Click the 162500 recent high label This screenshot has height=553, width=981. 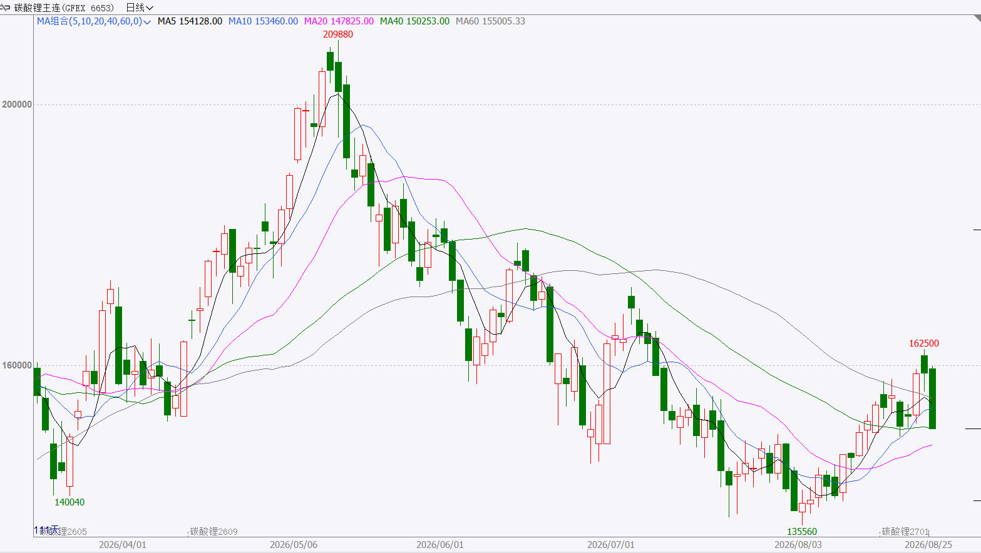[924, 343]
